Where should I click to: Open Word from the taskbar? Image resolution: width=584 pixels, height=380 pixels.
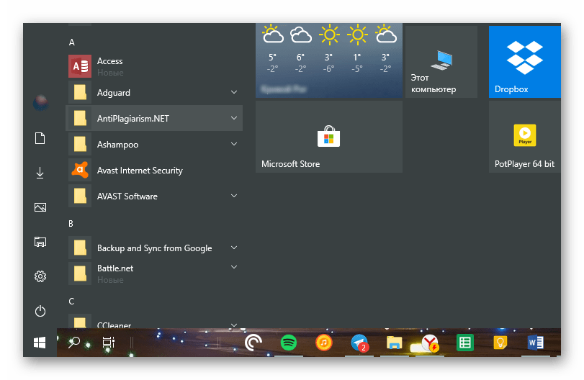(536, 343)
